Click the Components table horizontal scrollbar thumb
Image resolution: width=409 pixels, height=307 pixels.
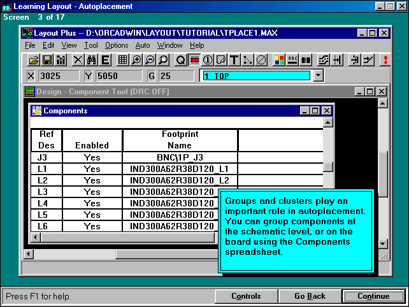[127, 238]
